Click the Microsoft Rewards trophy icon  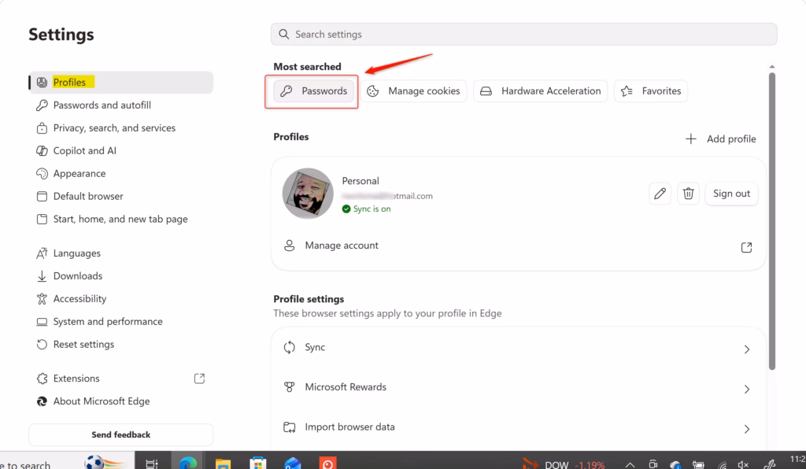(x=290, y=387)
